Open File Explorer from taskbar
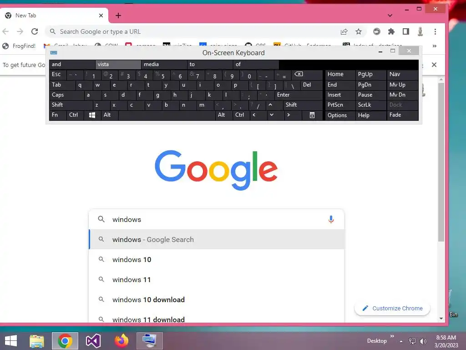The height and width of the screenshot is (350, 466). (37, 341)
